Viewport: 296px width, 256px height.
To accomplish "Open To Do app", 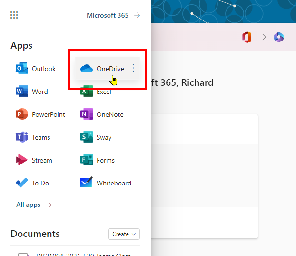I will point(32,183).
